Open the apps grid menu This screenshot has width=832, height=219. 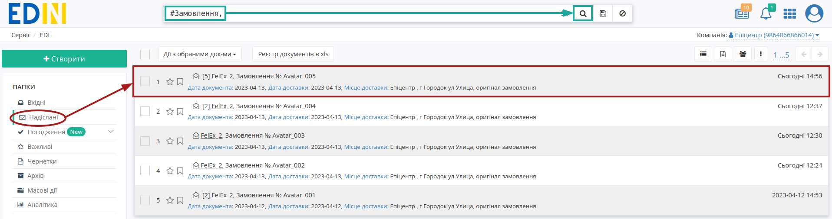tap(789, 14)
